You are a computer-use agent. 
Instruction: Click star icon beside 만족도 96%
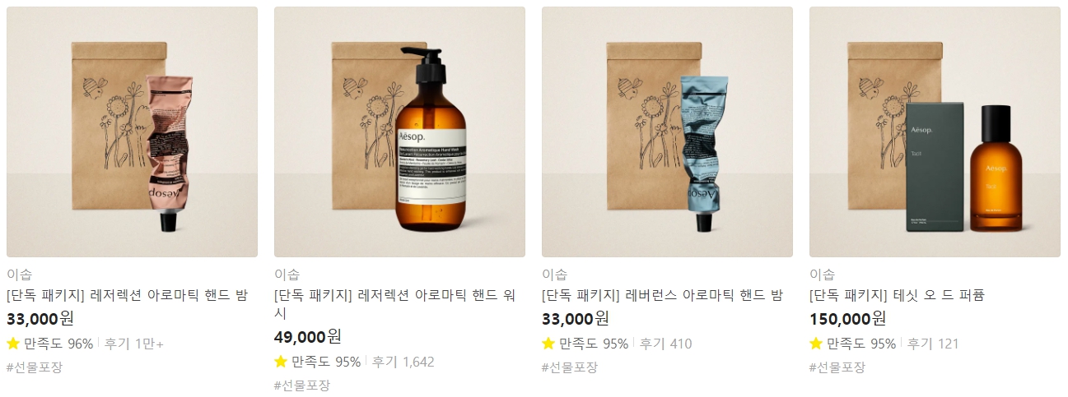tap(13, 344)
